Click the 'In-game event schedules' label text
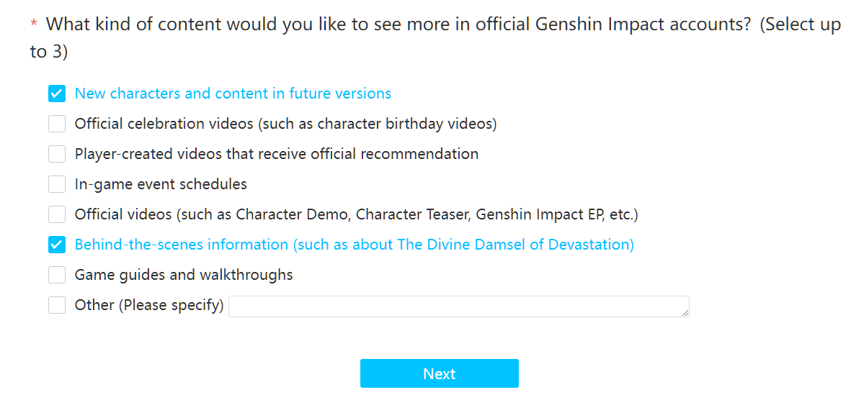The image size is (864, 400). (161, 184)
